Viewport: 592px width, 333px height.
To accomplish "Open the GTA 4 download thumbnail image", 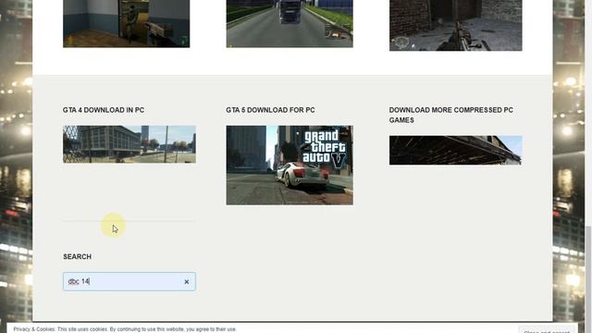I will coord(129,144).
